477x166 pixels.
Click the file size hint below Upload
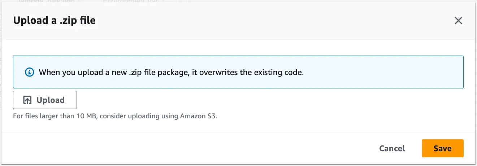pyautogui.click(x=115, y=117)
